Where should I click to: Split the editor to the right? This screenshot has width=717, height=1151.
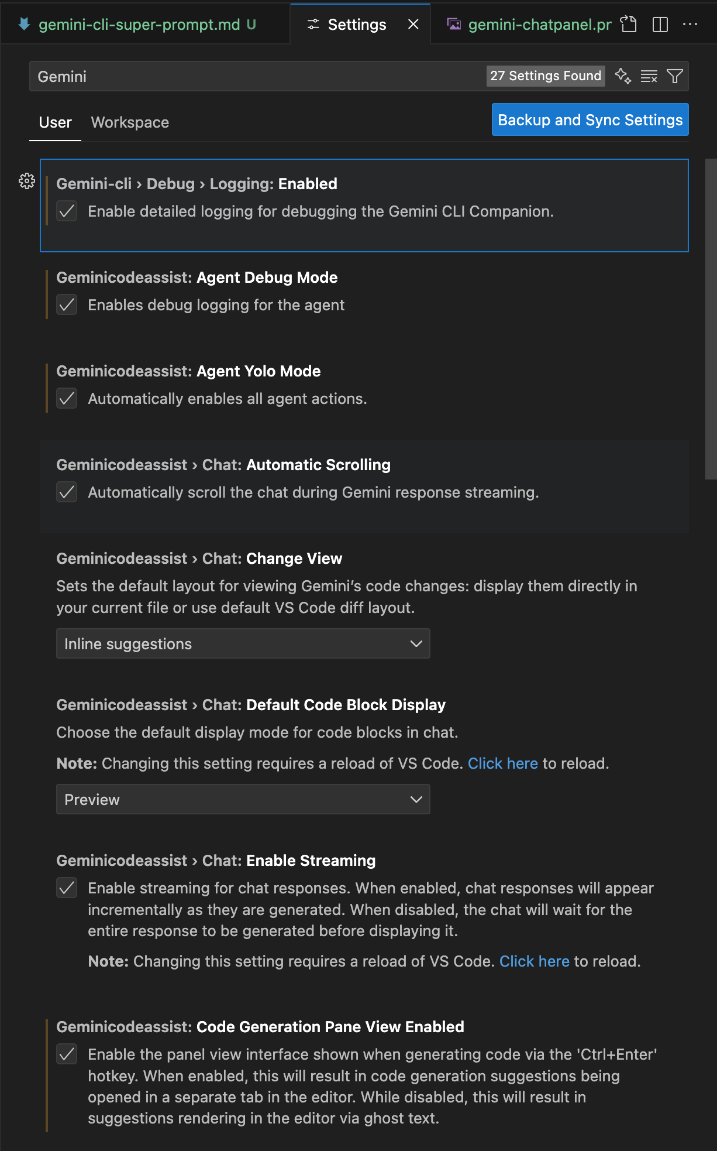(660, 25)
